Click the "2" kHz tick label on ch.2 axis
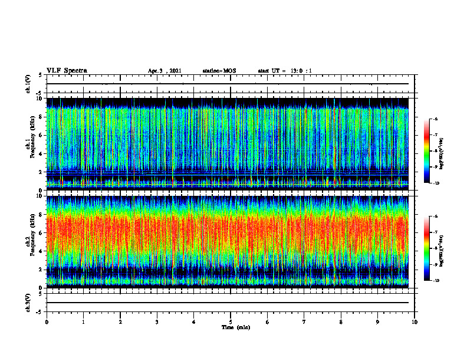Image resolution: width=467 pixels, height=361 pixels. point(41,270)
